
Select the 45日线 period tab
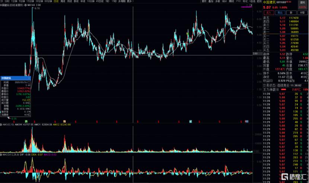[x=100, y=1]
